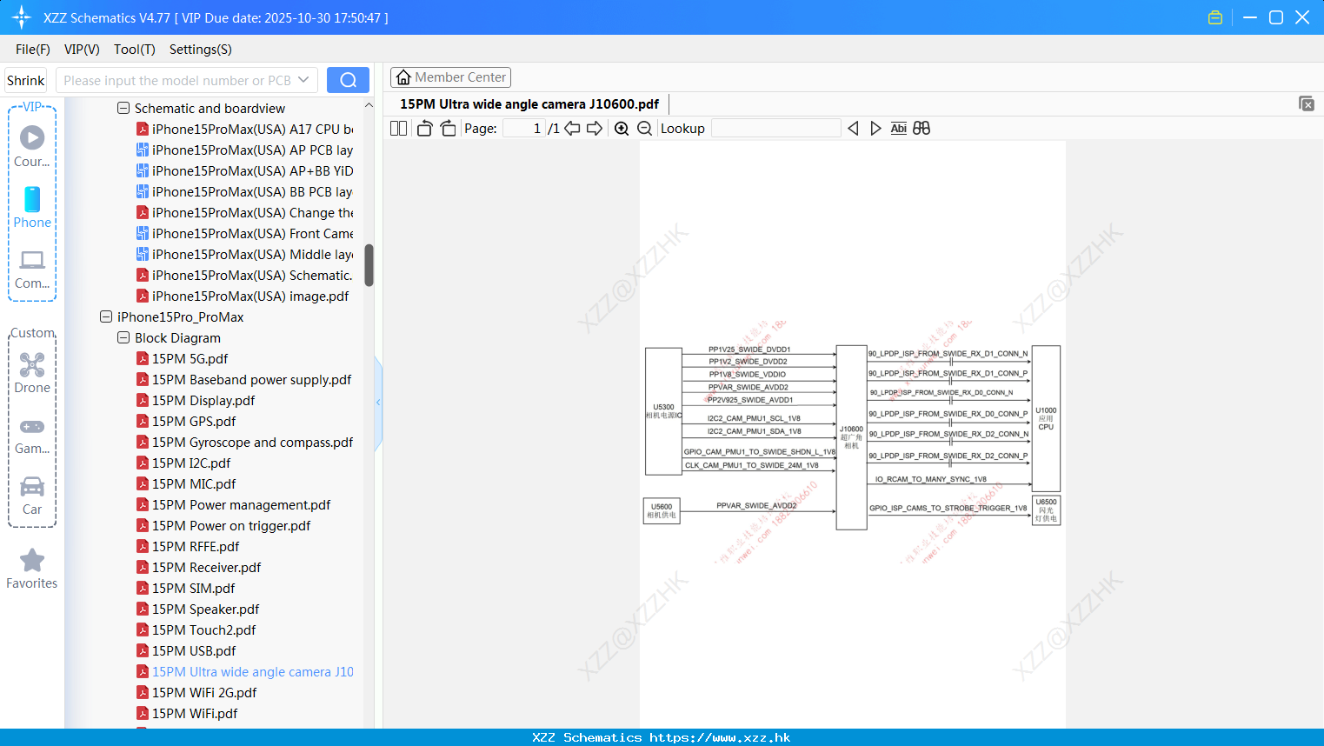Click the binoculars search icon
This screenshot has height=746, width=1324.
(921, 129)
